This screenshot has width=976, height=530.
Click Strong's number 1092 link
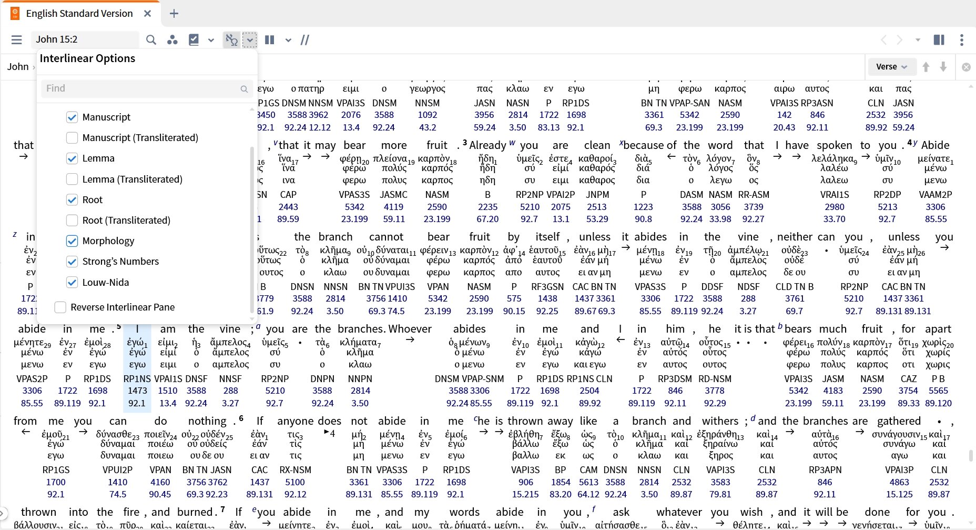[x=428, y=115]
